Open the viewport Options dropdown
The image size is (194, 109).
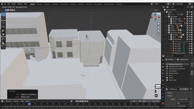point(157,10)
